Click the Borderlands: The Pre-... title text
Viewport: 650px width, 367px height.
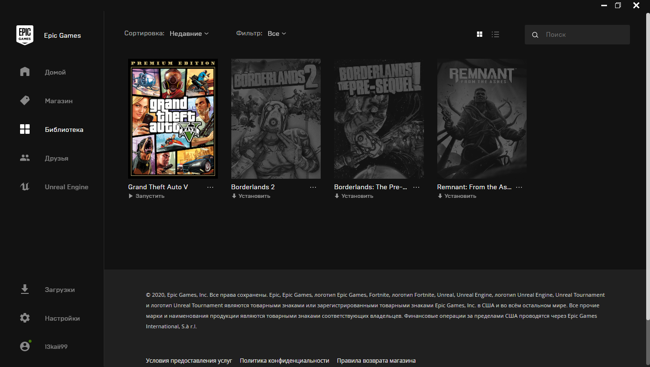pyautogui.click(x=370, y=187)
